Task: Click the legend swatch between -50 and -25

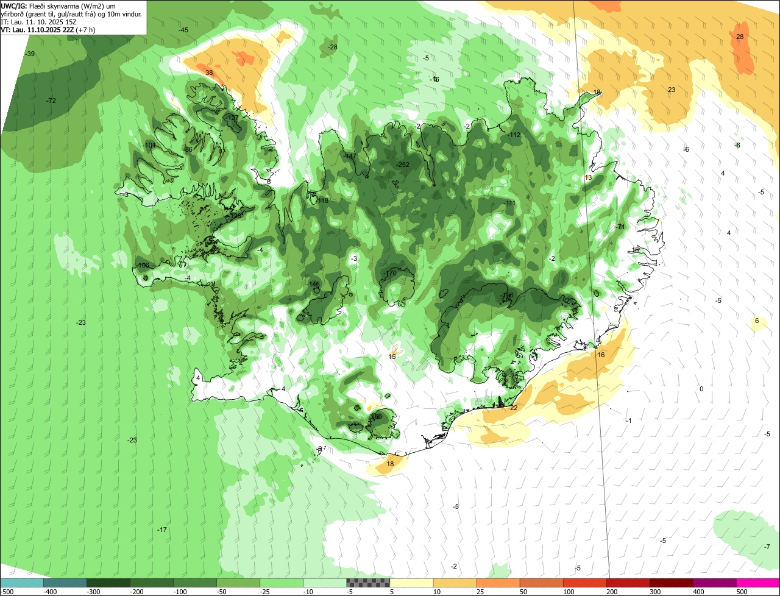Action: [x=238, y=583]
